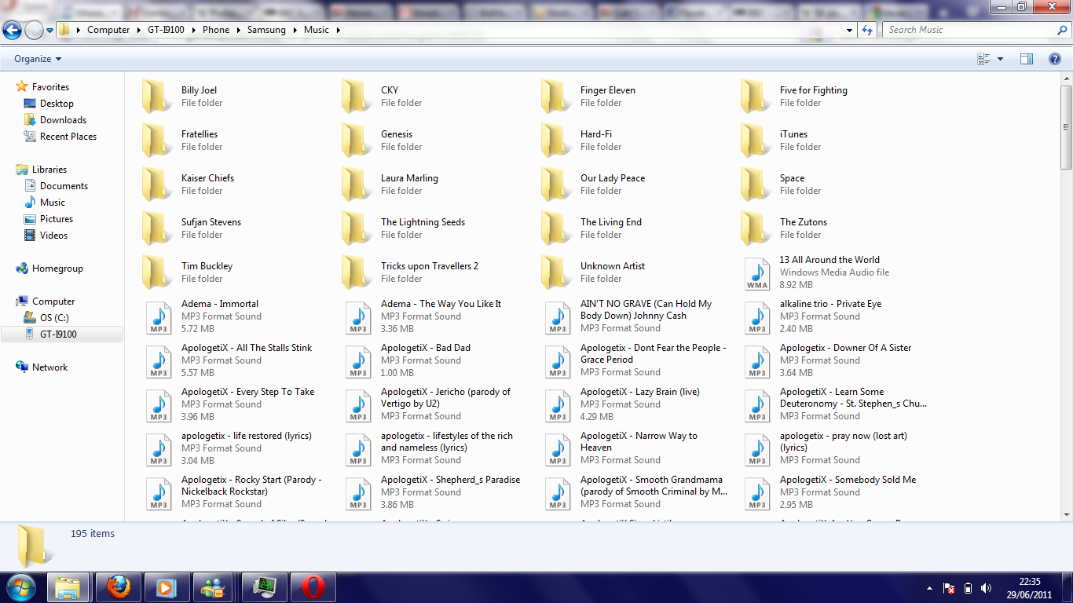Select ApologetiX - Somebody Sold Me MP3 icon

[x=757, y=493]
